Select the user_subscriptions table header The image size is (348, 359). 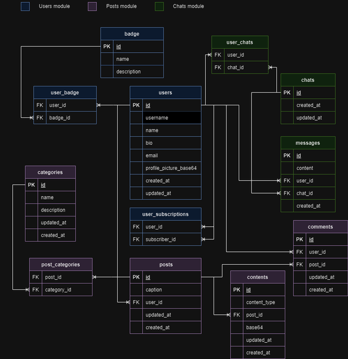point(166,214)
